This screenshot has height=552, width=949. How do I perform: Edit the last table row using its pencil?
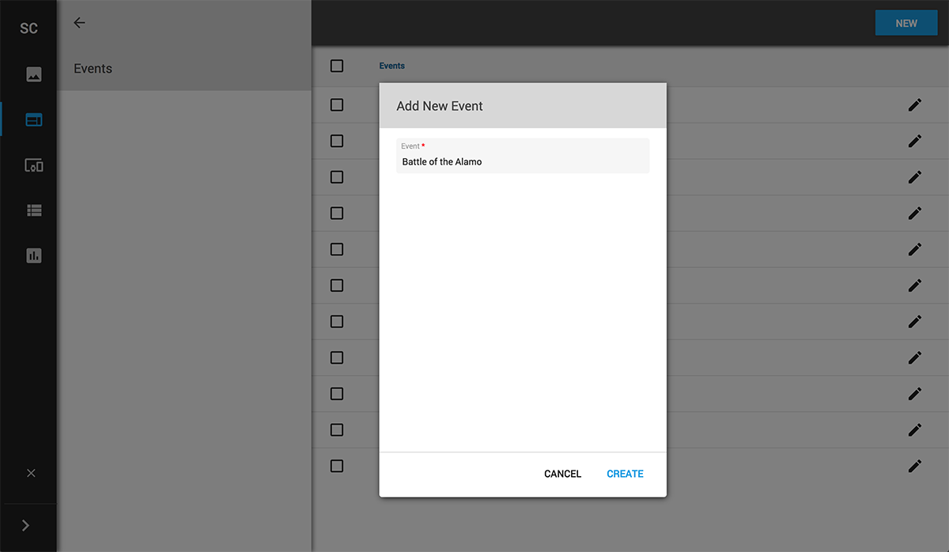915,466
